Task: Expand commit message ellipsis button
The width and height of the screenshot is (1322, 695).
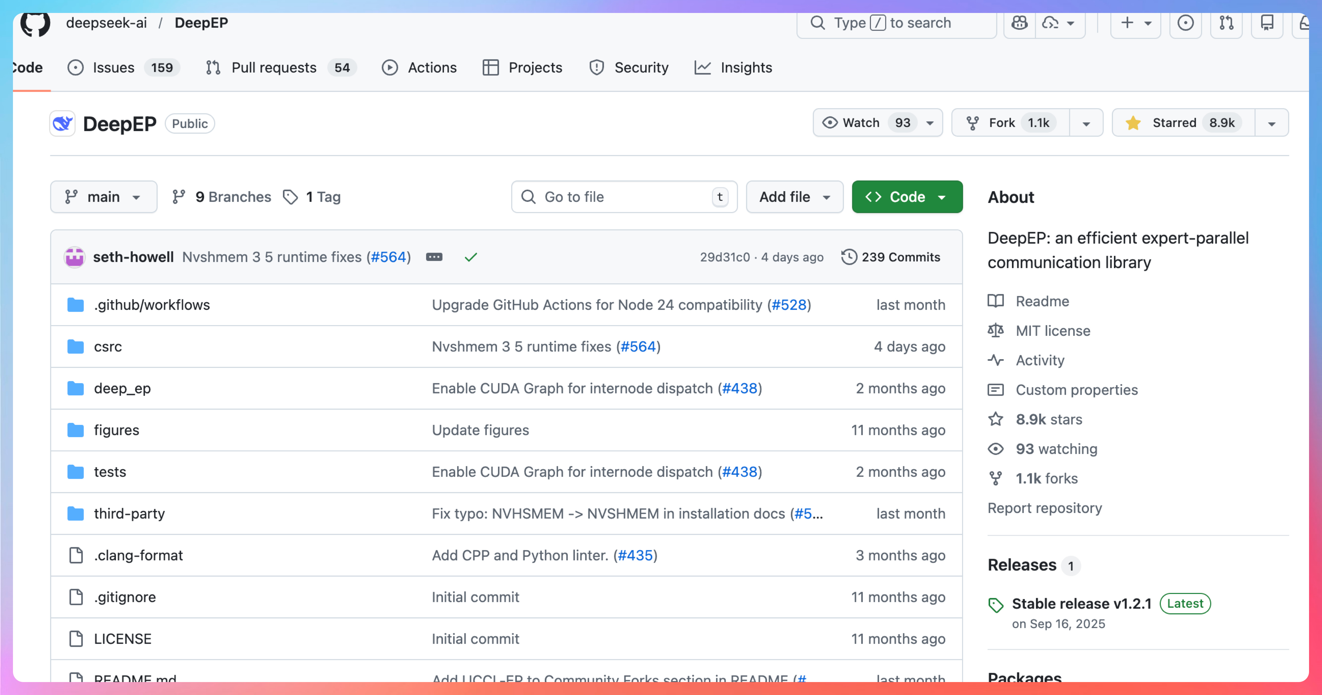Action: [x=434, y=257]
